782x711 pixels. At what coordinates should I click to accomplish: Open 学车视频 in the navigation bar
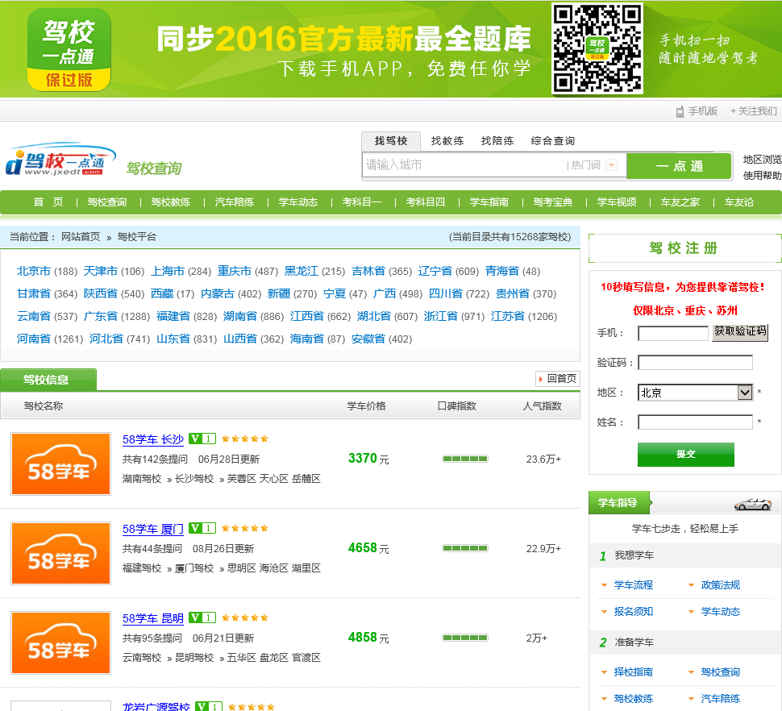click(617, 202)
